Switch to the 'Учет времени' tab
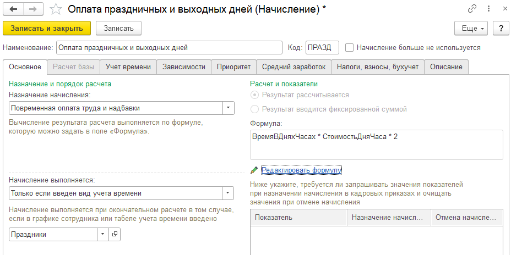The width and height of the screenshot is (511, 255). click(128, 67)
